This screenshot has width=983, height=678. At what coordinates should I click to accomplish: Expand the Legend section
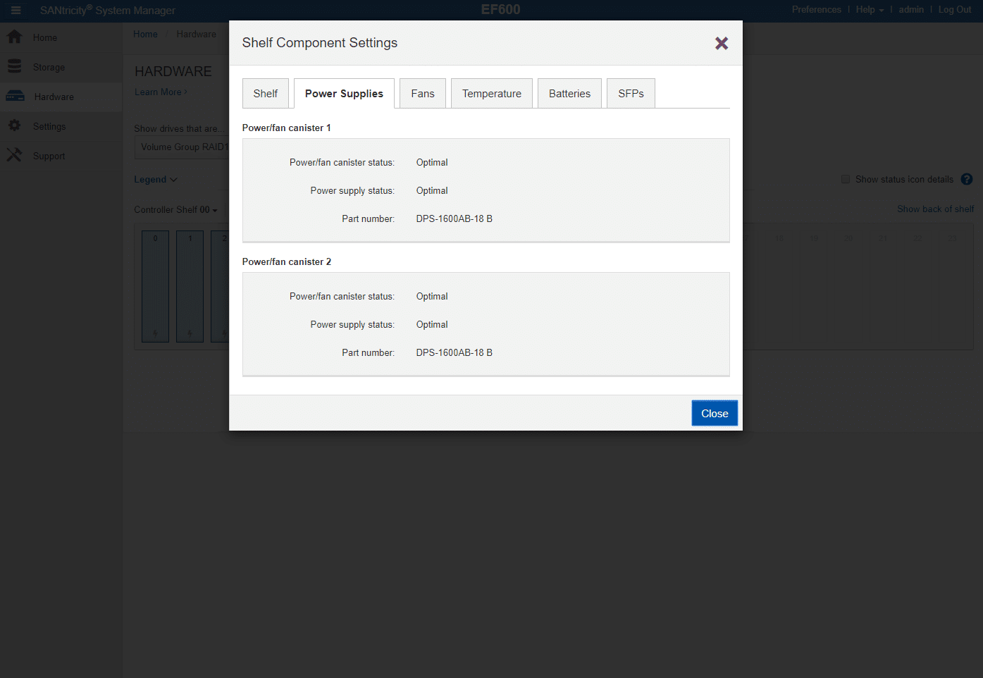coord(156,180)
